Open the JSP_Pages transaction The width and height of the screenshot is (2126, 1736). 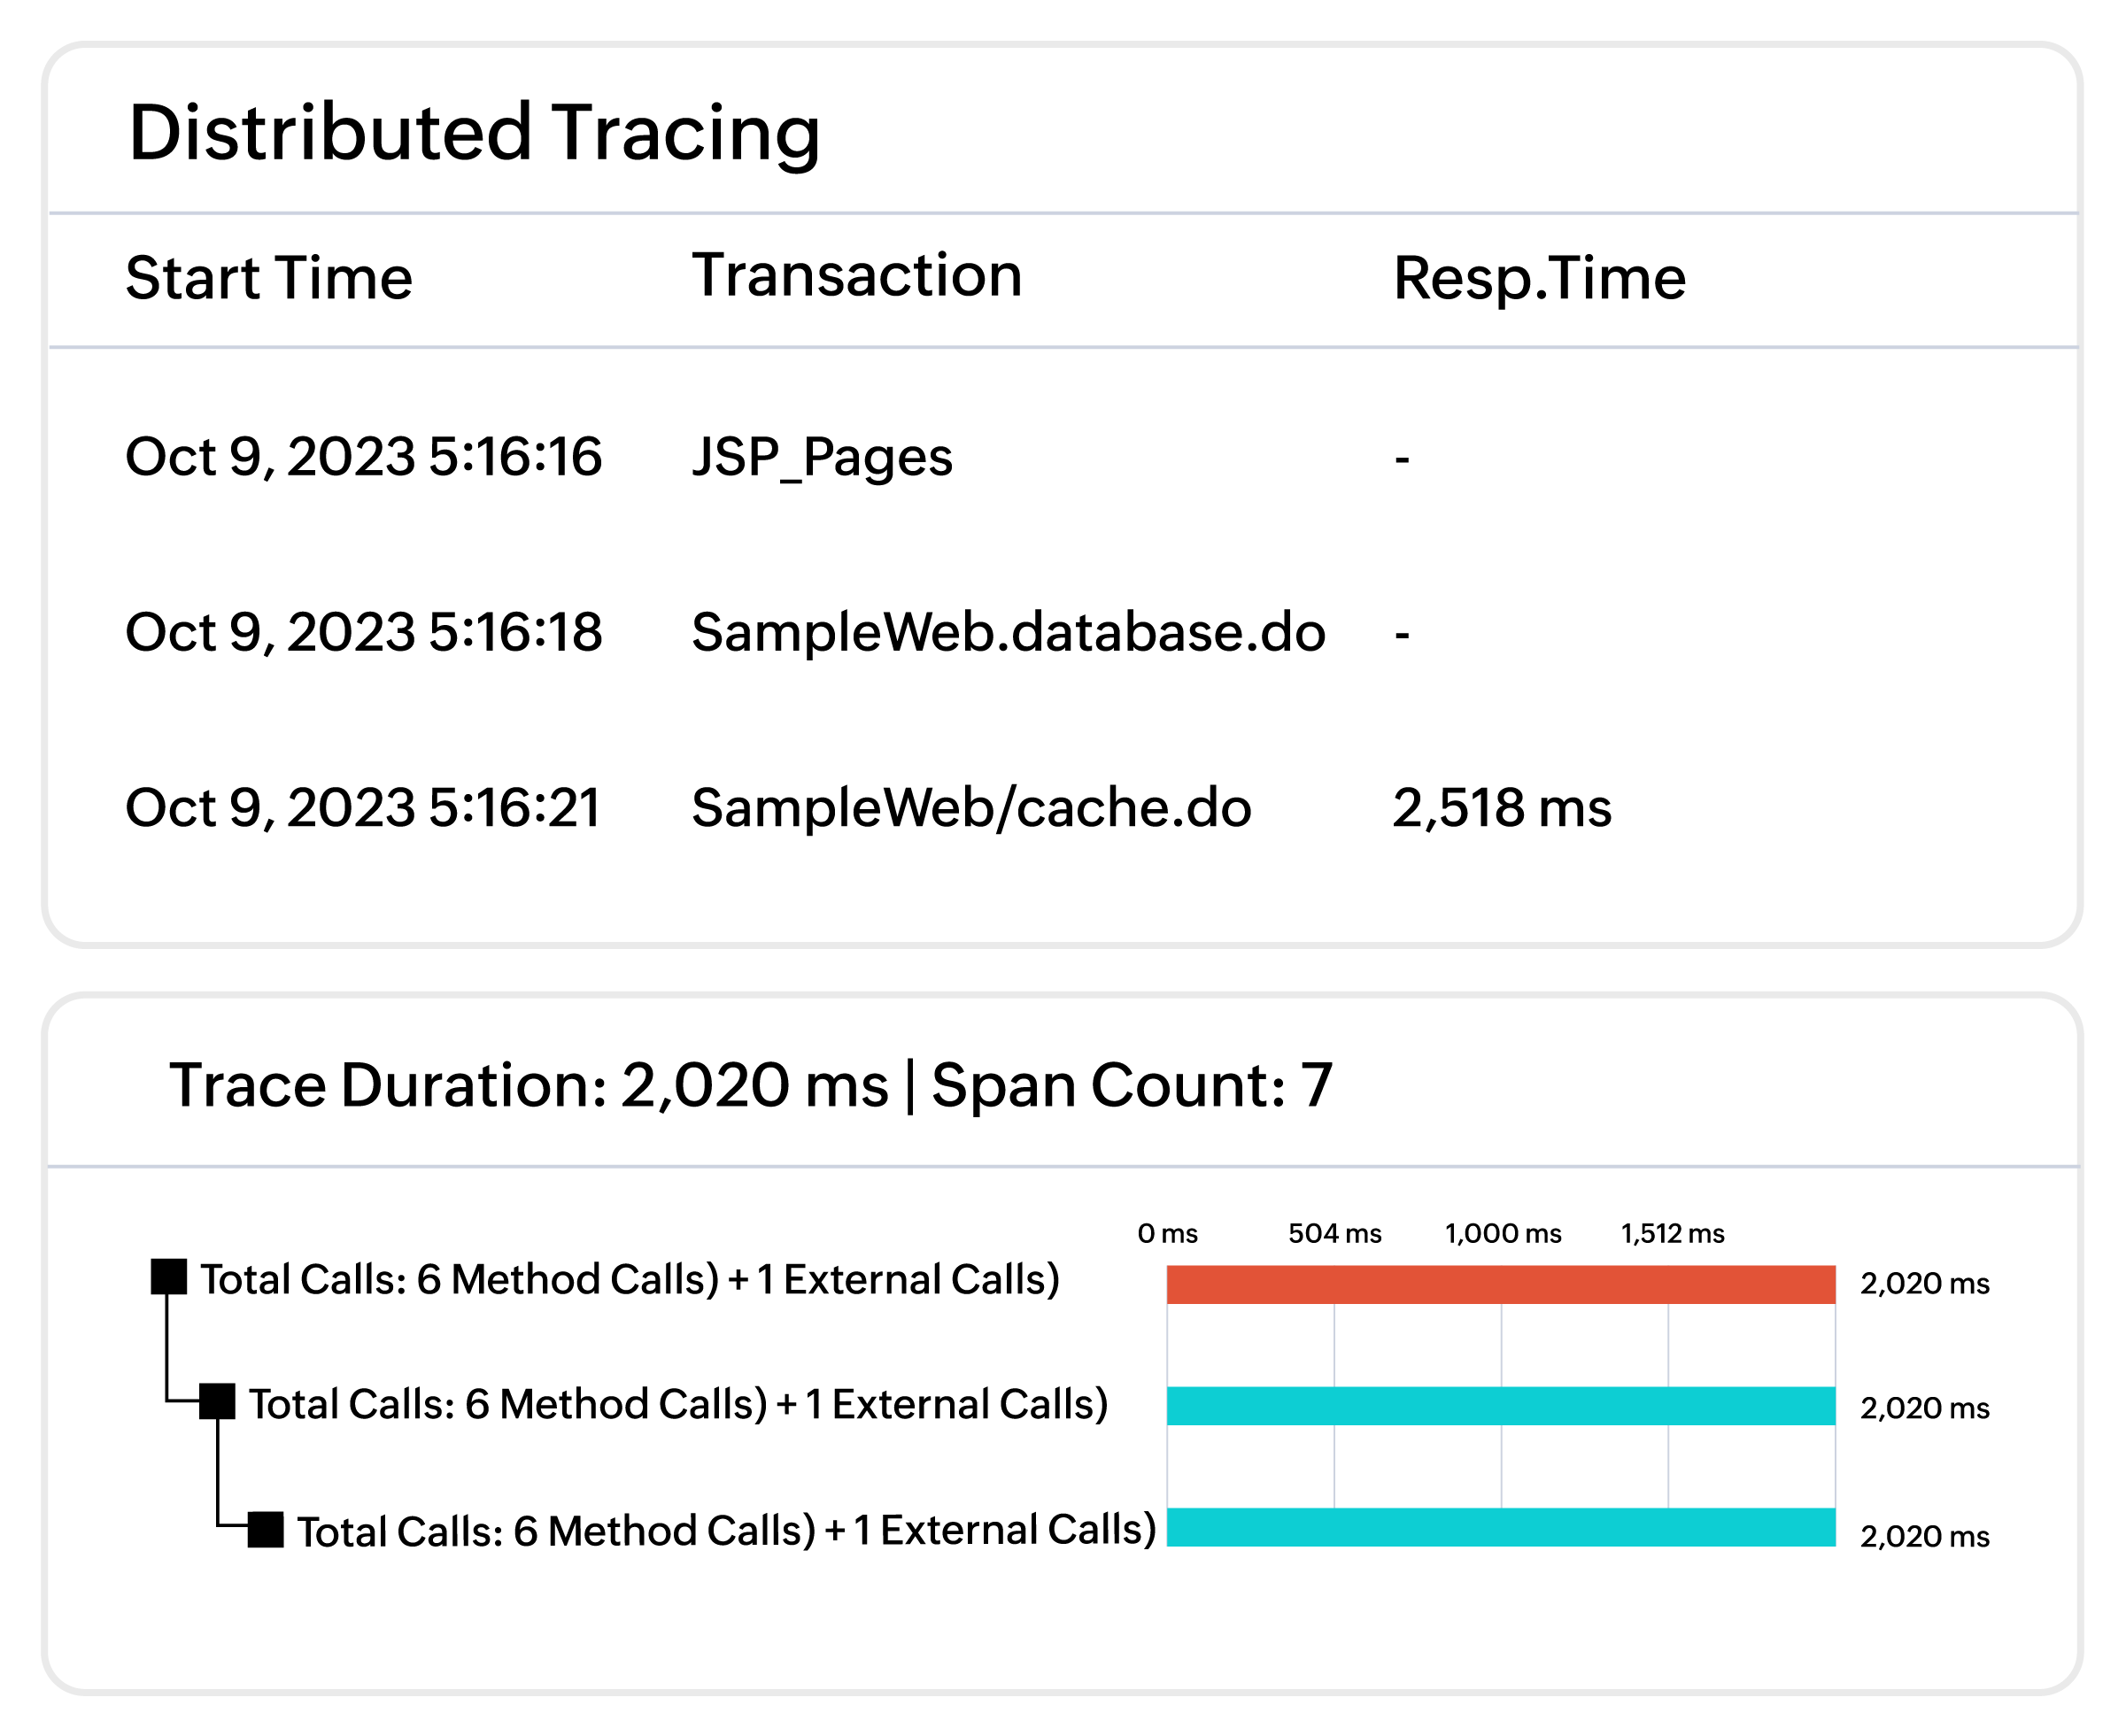(822, 458)
